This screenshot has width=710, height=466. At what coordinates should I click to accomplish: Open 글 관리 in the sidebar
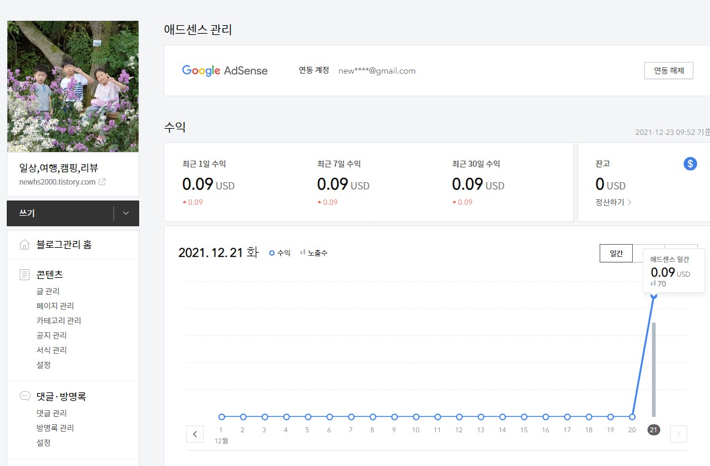pos(48,291)
